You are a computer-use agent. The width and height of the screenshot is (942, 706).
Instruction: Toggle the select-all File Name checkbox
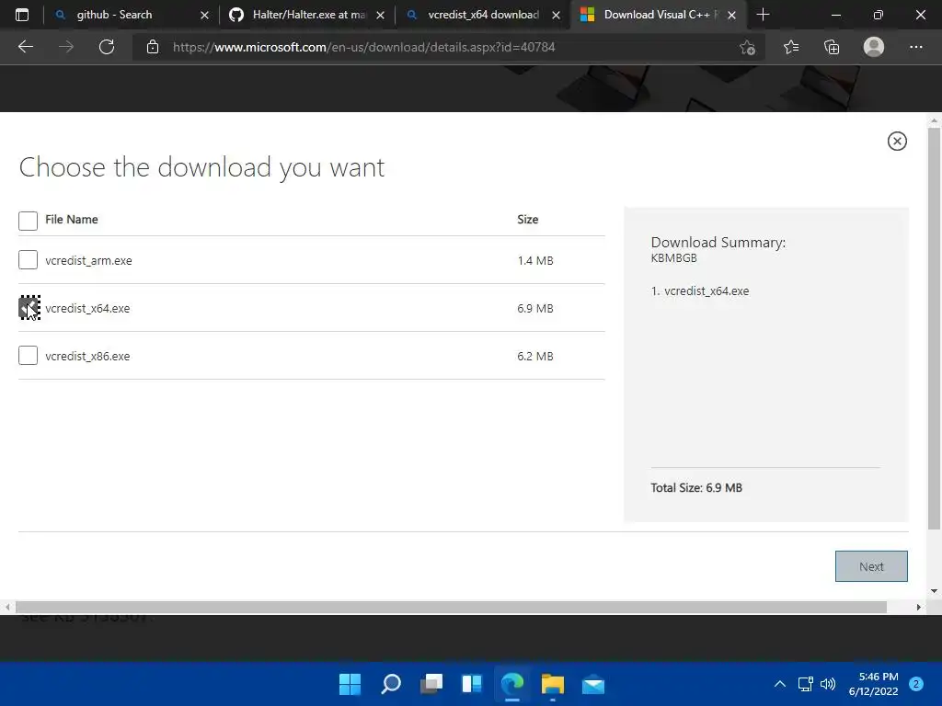[28, 221]
